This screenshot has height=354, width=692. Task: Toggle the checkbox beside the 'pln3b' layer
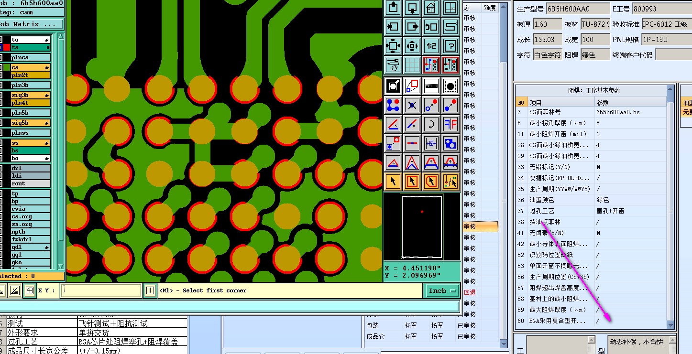click(x=1, y=85)
